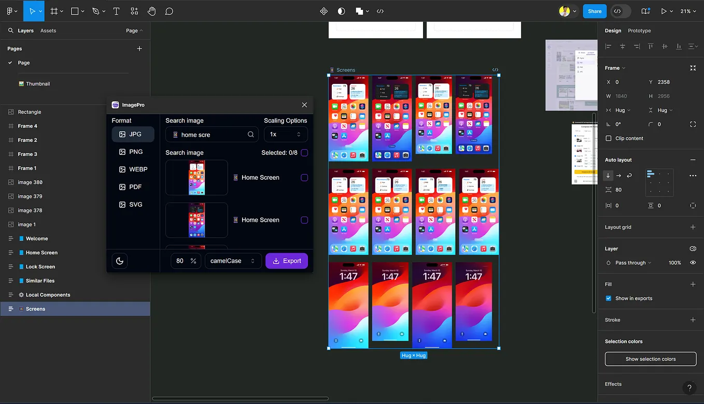Open vertical resizing Hug dropdown
Image resolution: width=704 pixels, height=404 pixels.
(x=664, y=110)
